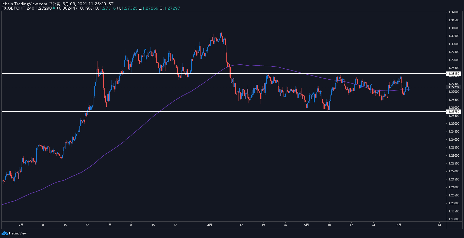The height and width of the screenshot is (238, 464).
Task: Click the green up-arrow change indicator
Action: (54, 8)
